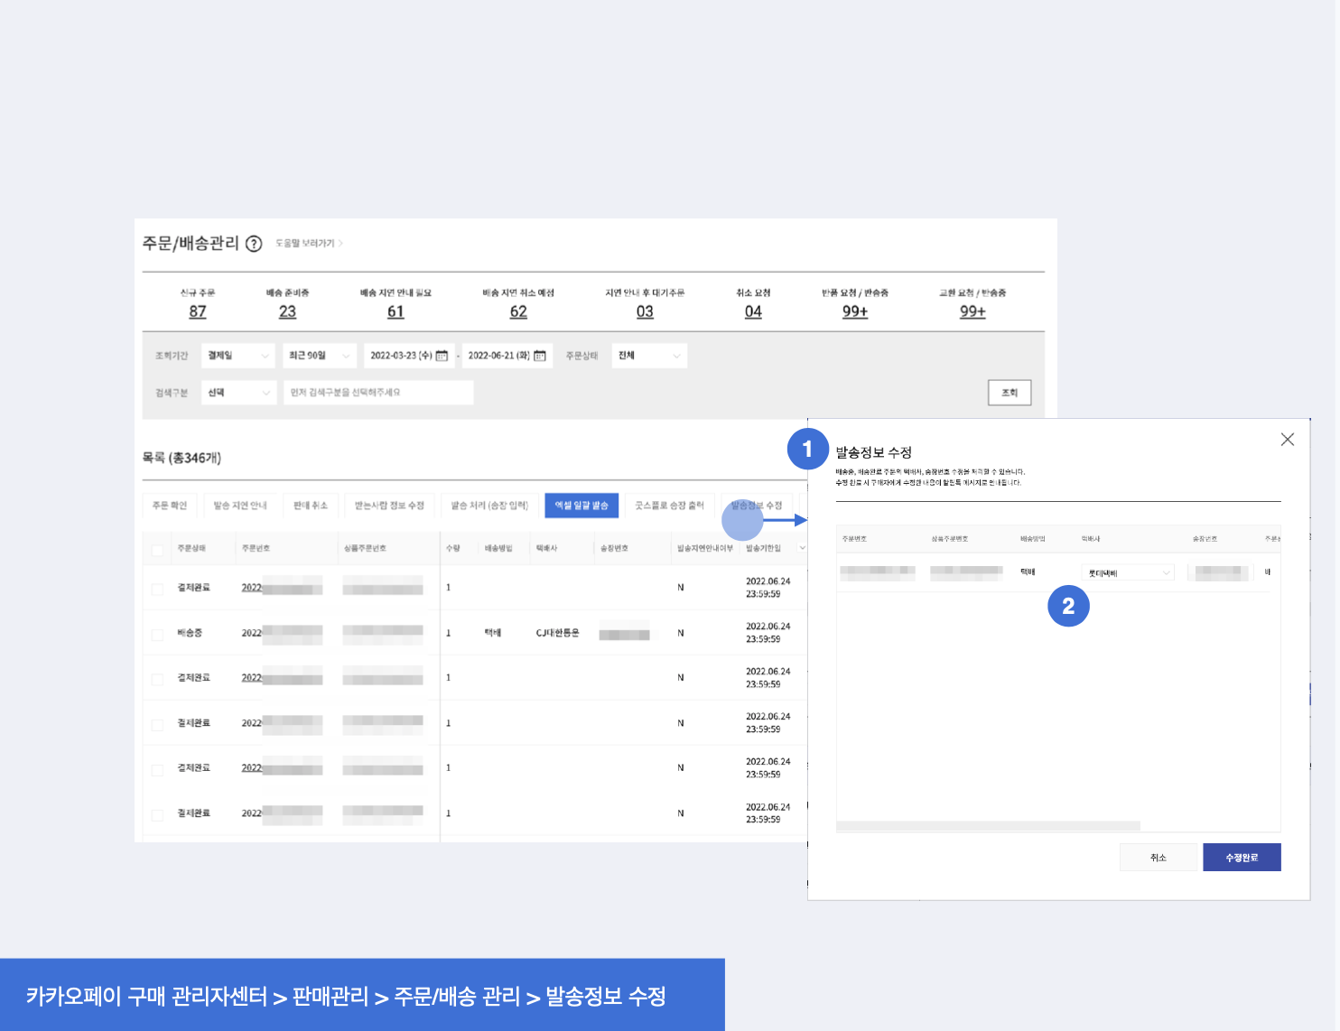Open the start date calendar icon for 2022-03-23

442,356
